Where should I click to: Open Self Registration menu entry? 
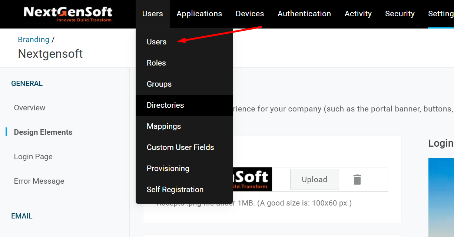coord(175,190)
